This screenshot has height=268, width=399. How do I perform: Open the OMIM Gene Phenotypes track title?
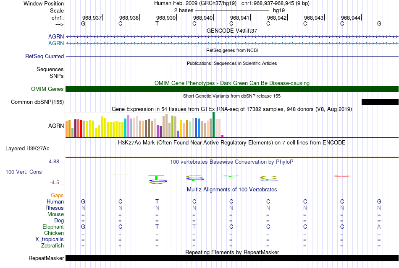pyautogui.click(x=232, y=83)
